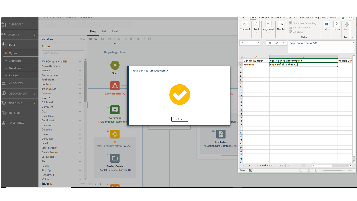Image resolution: width=357 pixels, height=201 pixels.
Task: Click the macro record icon in status bar
Action: click(x=251, y=170)
